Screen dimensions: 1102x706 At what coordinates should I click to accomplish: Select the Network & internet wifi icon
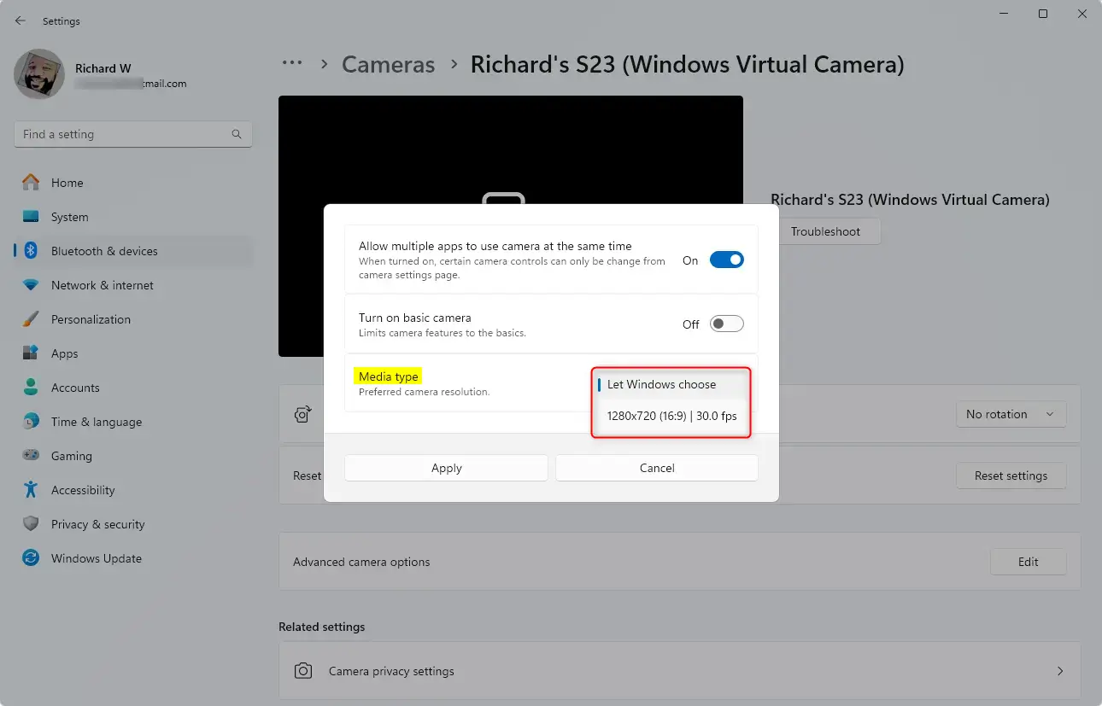(x=31, y=285)
